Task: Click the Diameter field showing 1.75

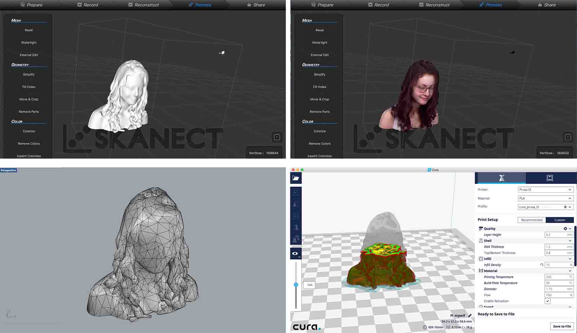Action: (x=559, y=289)
